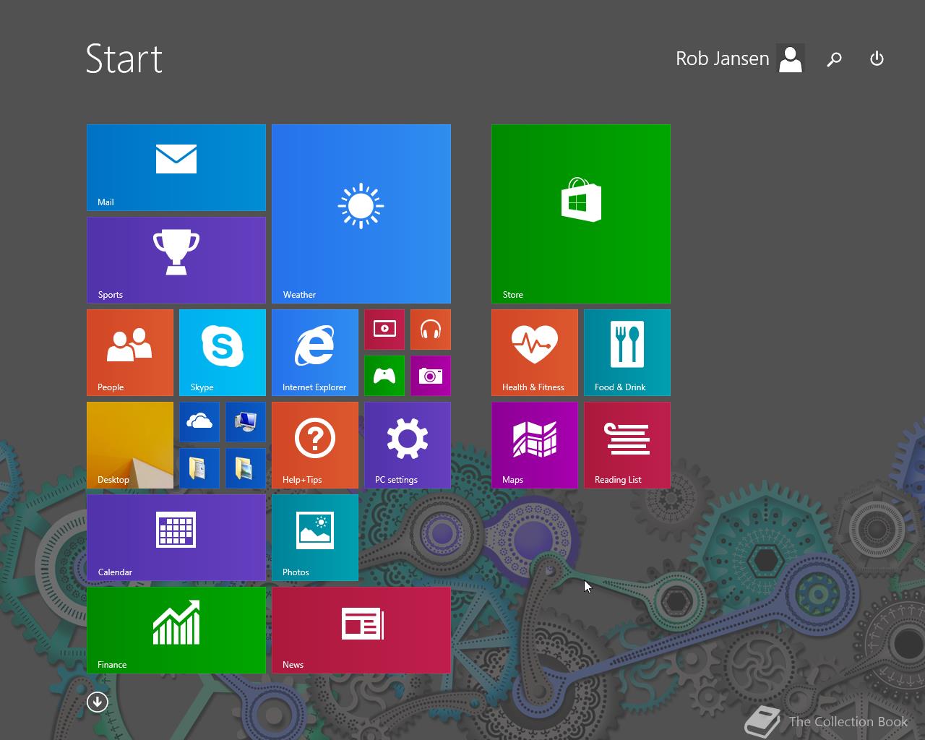Open the People app tile
Viewport: 925px width, 740px height.
click(130, 353)
